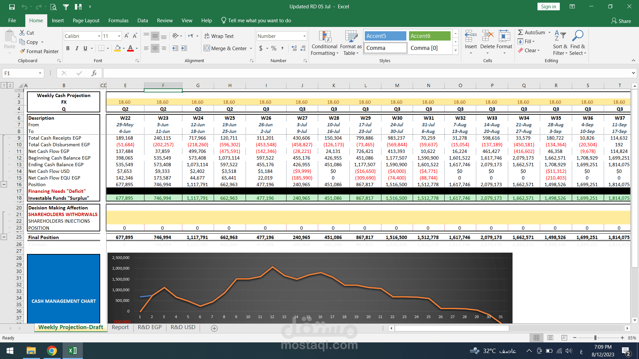Viewport: 639px width, 359px height.
Task: Toggle Wrap Text option
Action: [219, 36]
